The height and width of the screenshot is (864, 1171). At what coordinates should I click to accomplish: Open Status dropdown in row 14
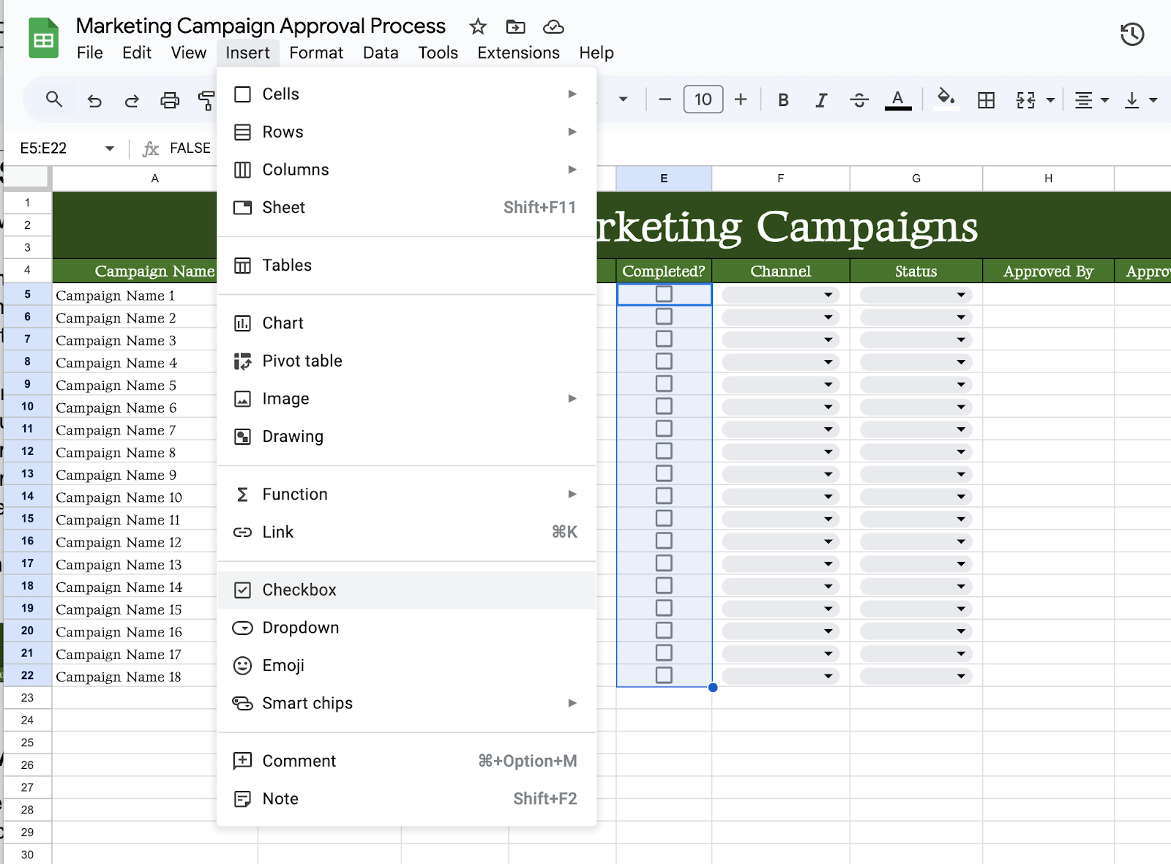[916, 497]
